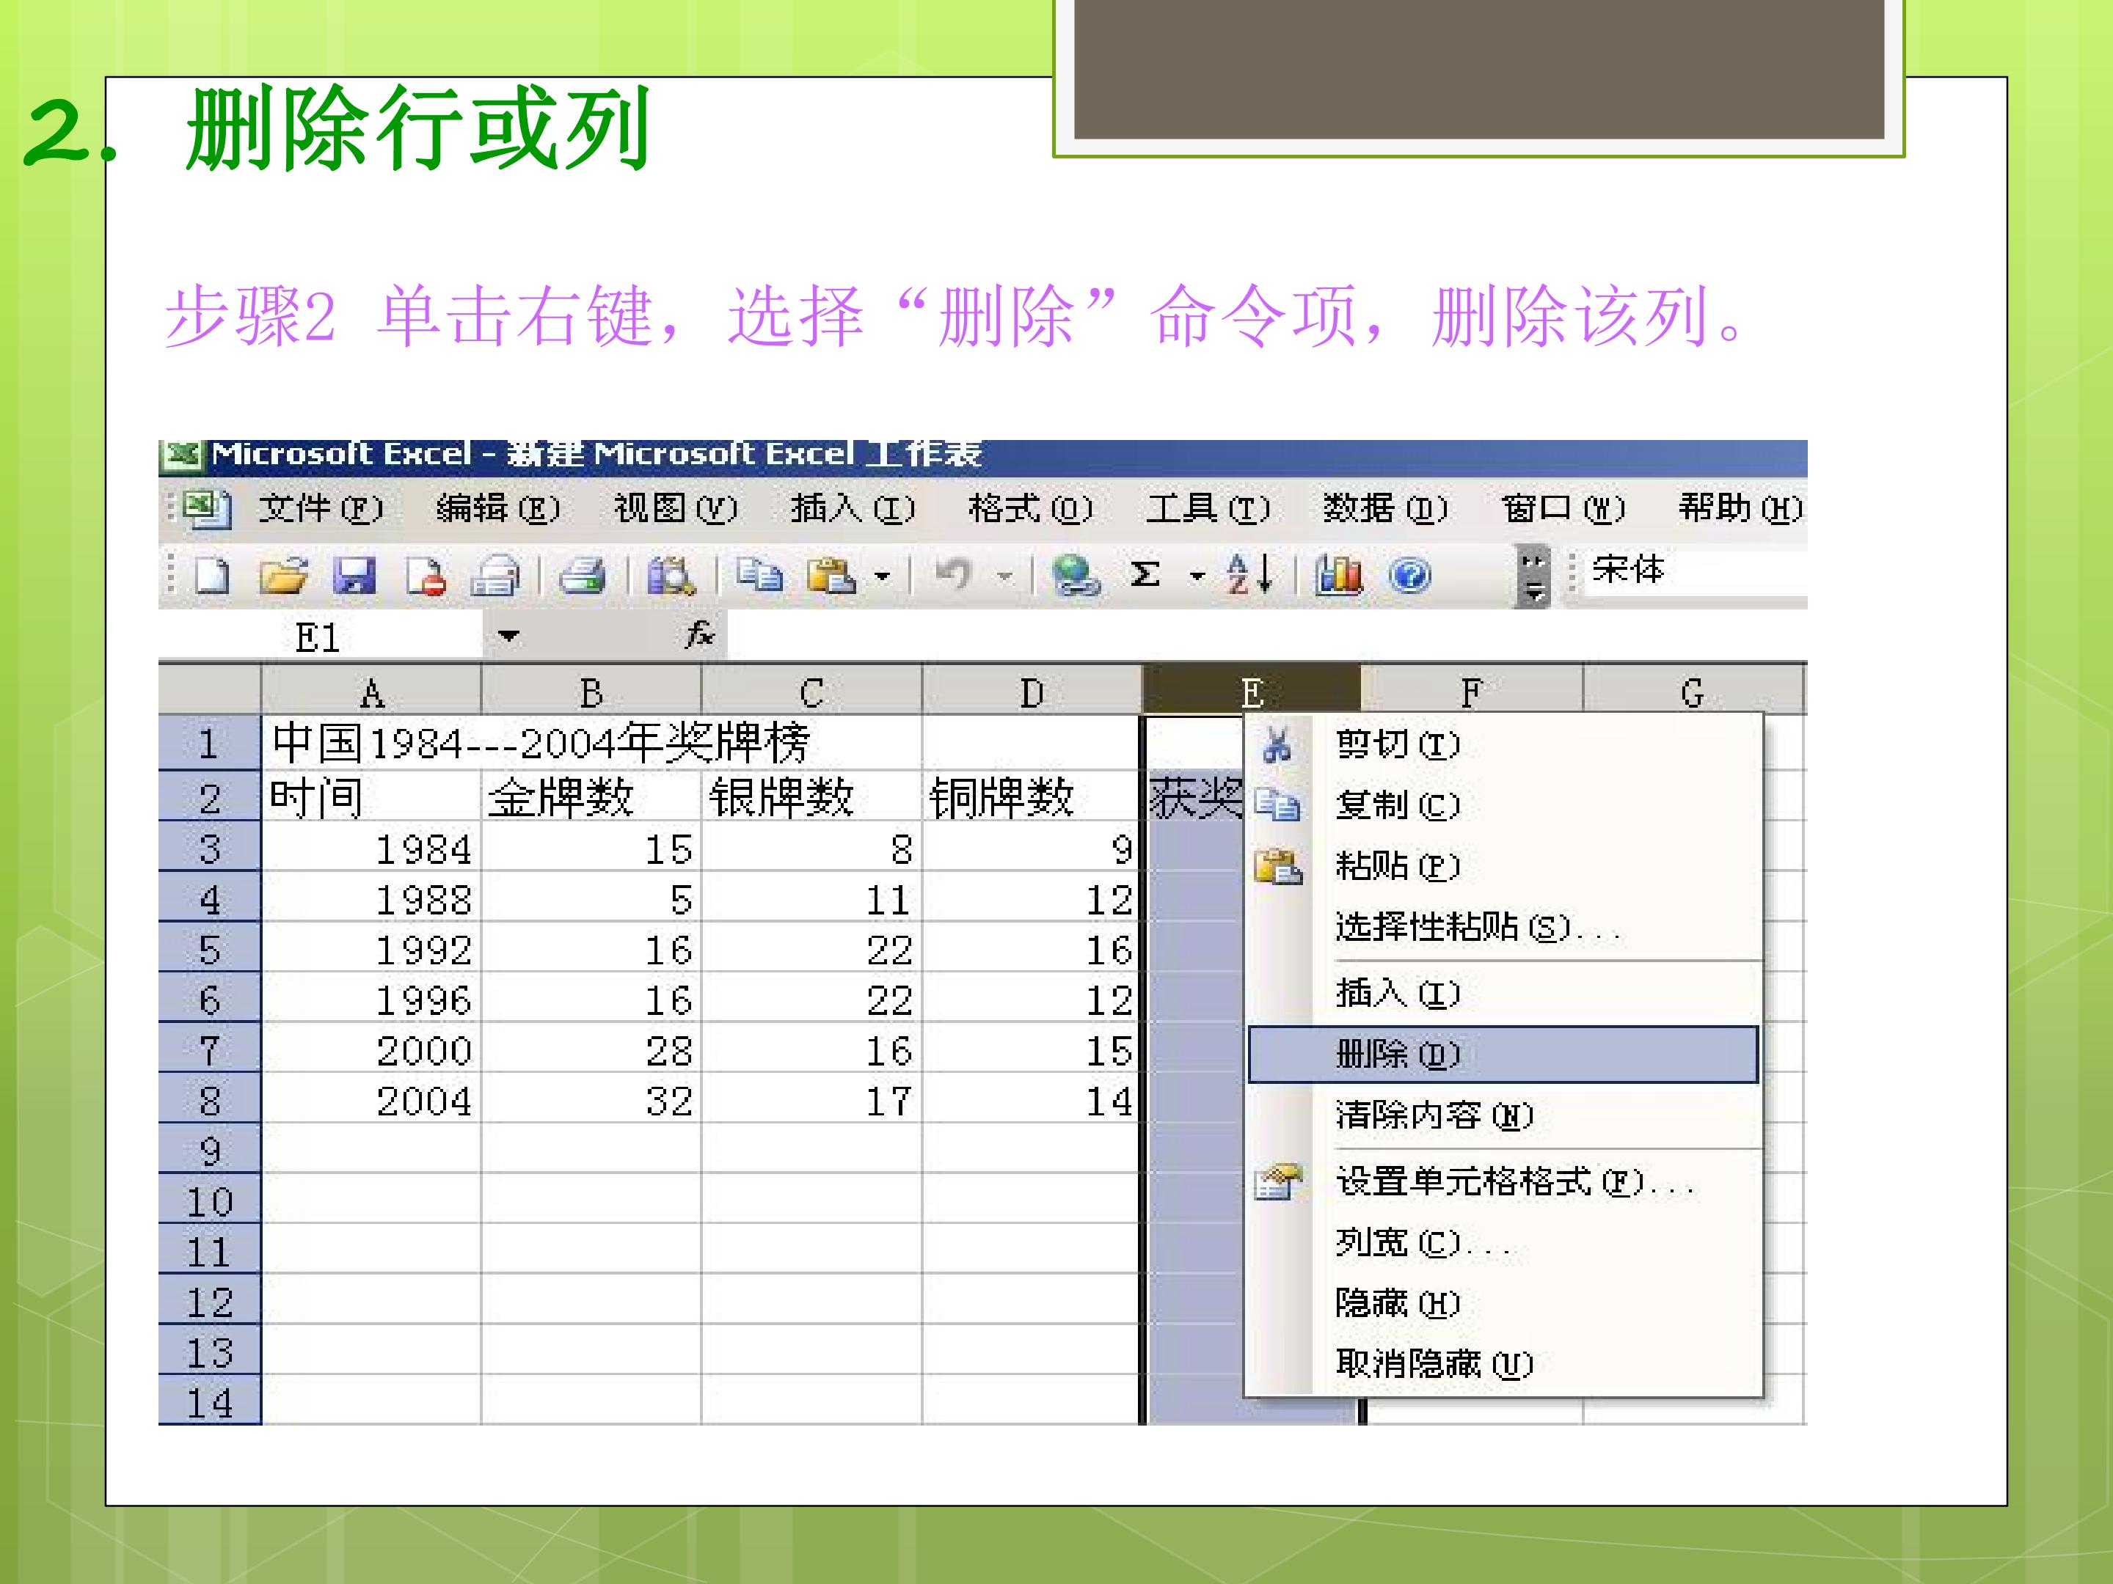Click the fx insert function button

click(x=699, y=635)
